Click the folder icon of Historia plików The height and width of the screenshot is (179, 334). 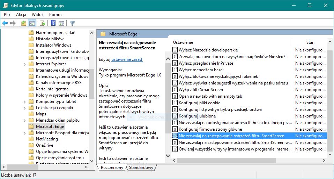point(31,39)
